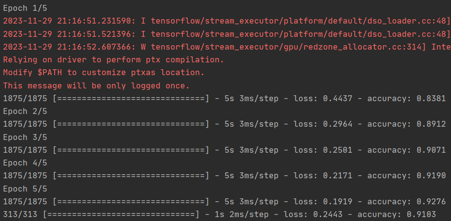Viewport: 451px width, 221px height.
Task: Select the accuracy value 0.8381
Action: click(431, 98)
